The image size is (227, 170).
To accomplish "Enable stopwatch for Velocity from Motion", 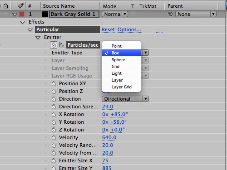I will point(54,153).
